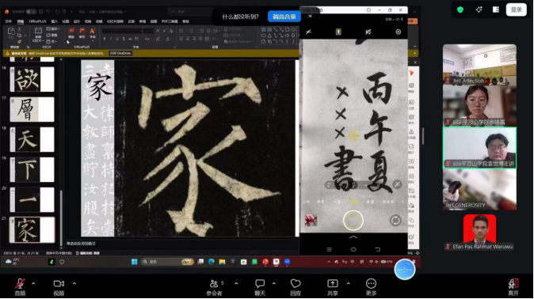The width and height of the screenshot is (534, 299).
Task: Select the 天 slide thumbnail
Action: [x=32, y=139]
